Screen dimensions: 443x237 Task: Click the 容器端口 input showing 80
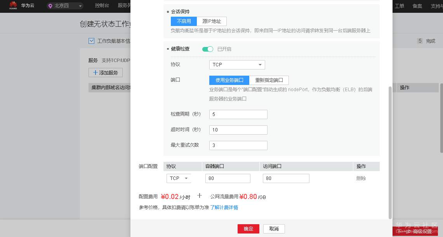pos(228,178)
